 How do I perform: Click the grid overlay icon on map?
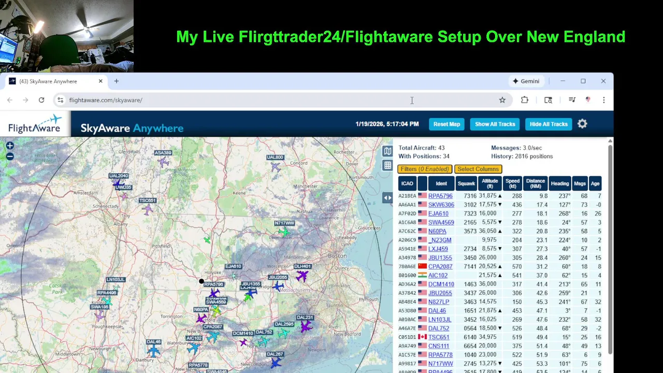coord(387,165)
